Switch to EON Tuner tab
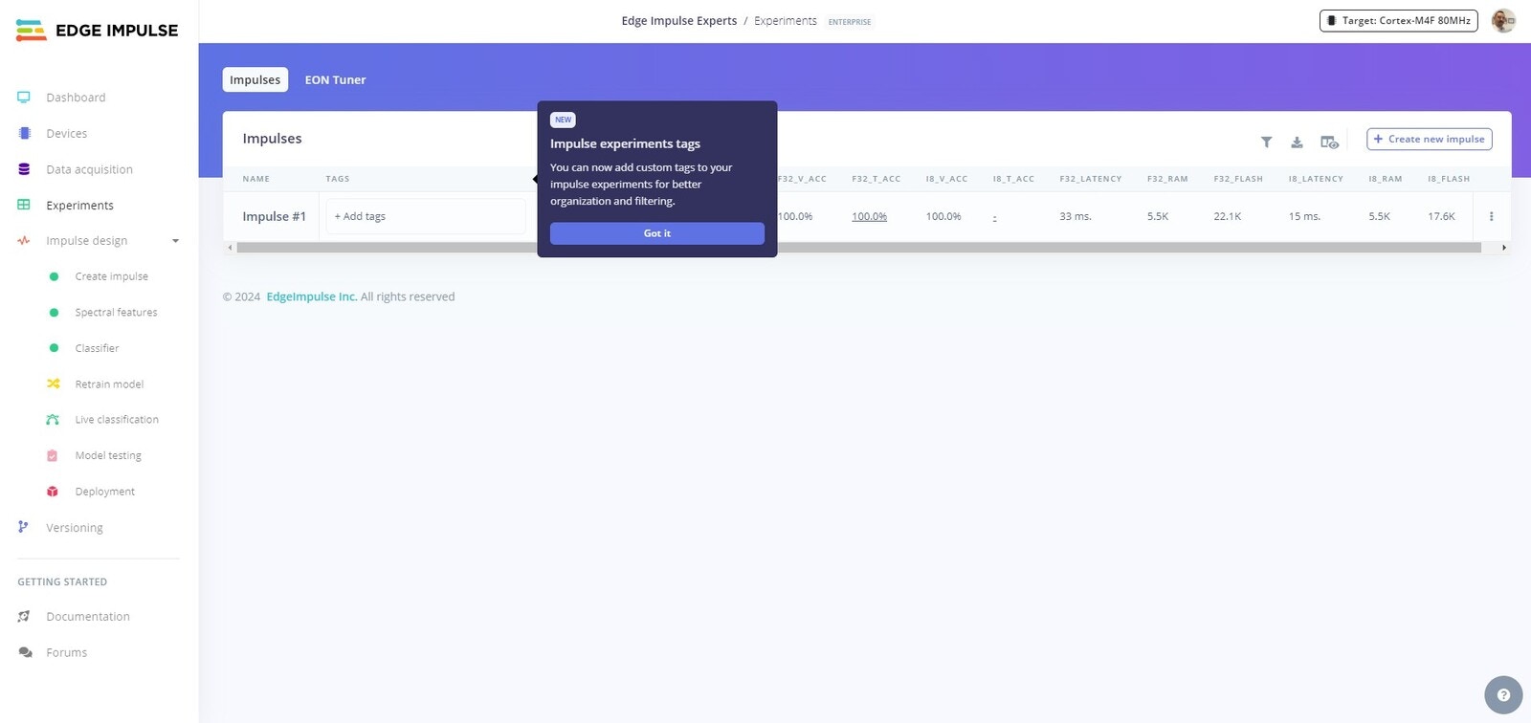1531x723 pixels. point(335,80)
